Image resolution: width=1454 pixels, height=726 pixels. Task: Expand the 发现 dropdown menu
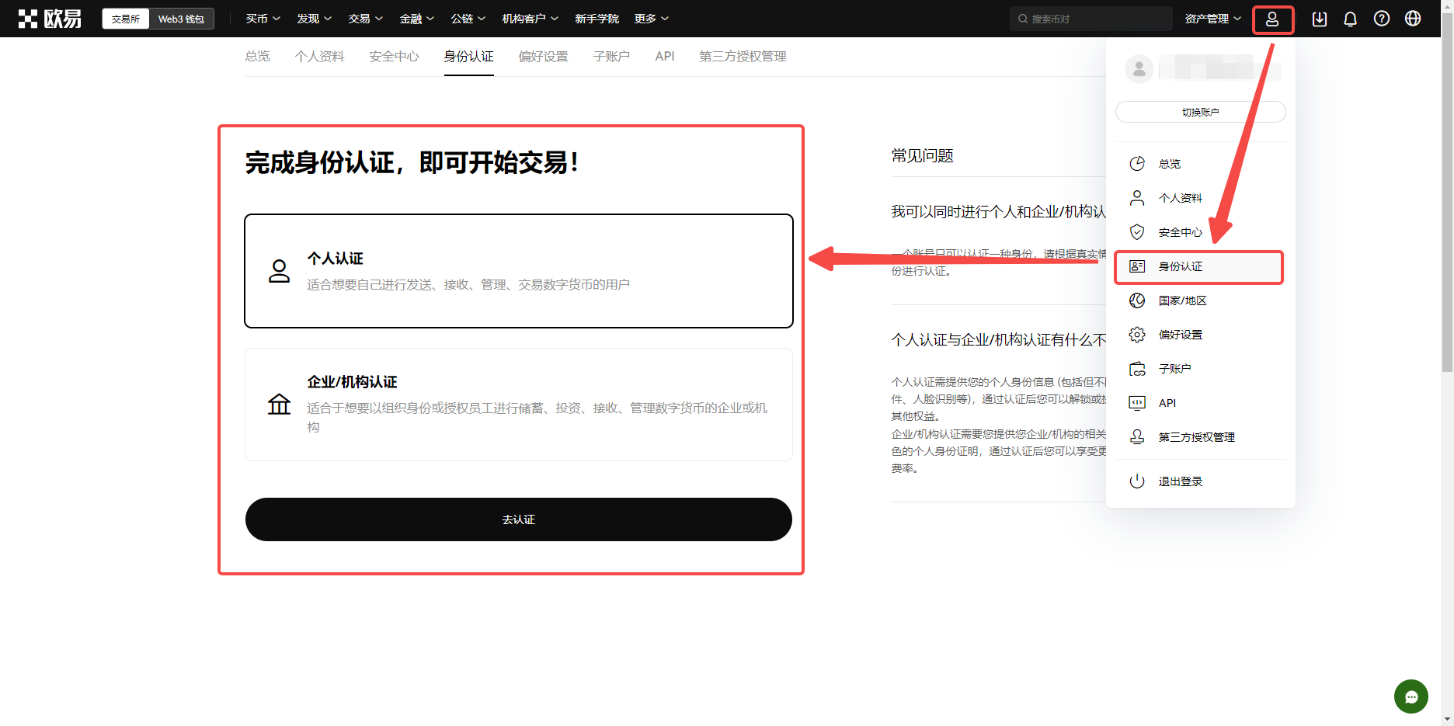point(315,19)
